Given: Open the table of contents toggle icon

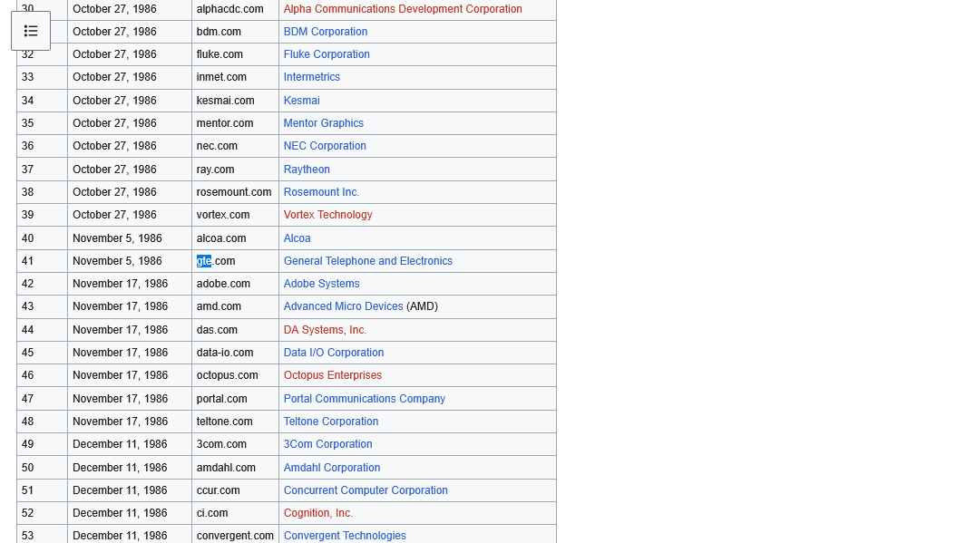Looking at the screenshot, I should pyautogui.click(x=31, y=31).
